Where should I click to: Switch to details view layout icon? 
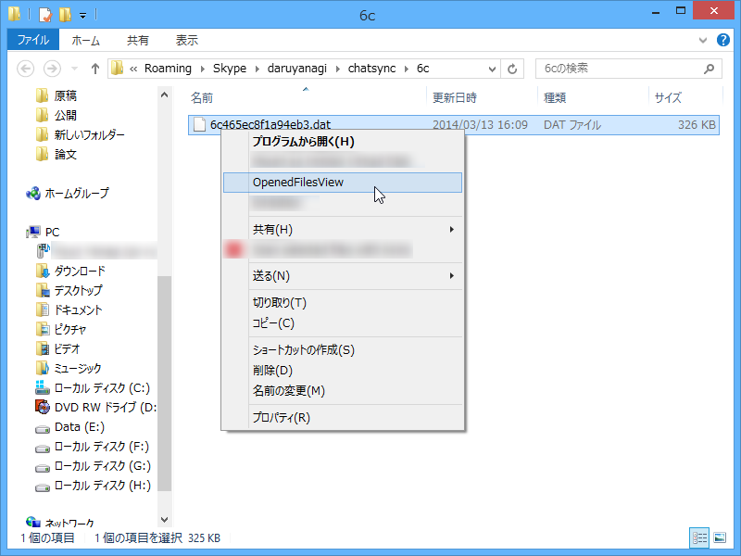coord(699,538)
